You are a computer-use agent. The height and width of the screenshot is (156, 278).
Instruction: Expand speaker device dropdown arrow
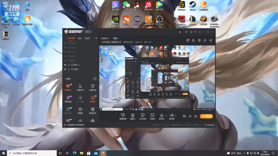(176, 116)
